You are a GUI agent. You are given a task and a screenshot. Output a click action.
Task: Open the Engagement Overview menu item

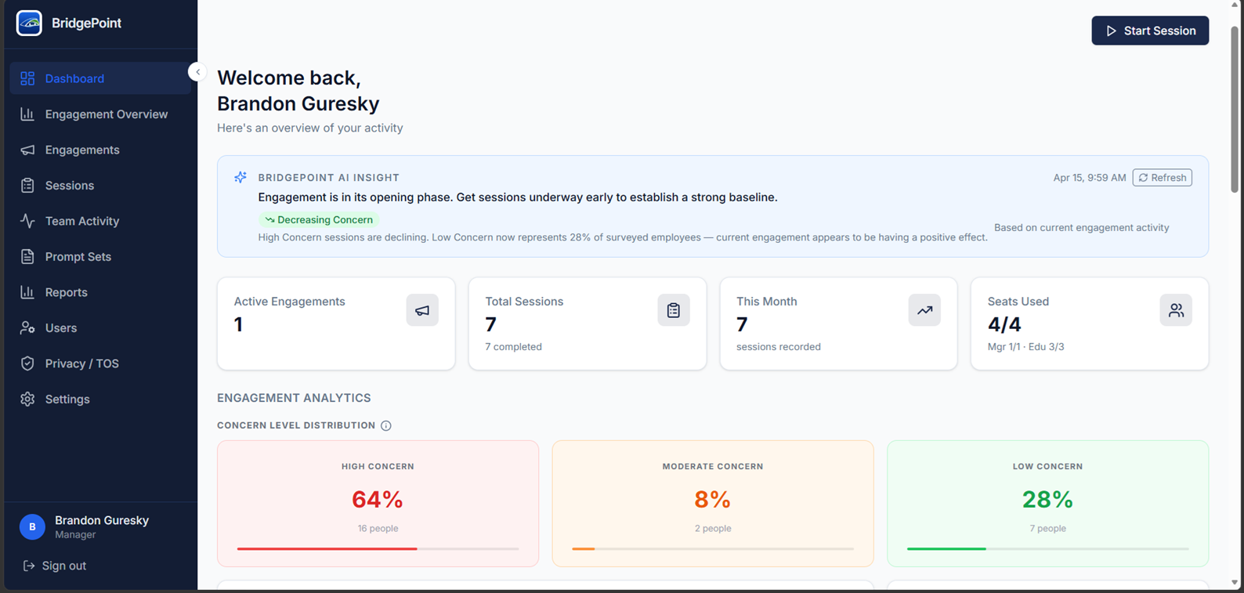point(100,114)
